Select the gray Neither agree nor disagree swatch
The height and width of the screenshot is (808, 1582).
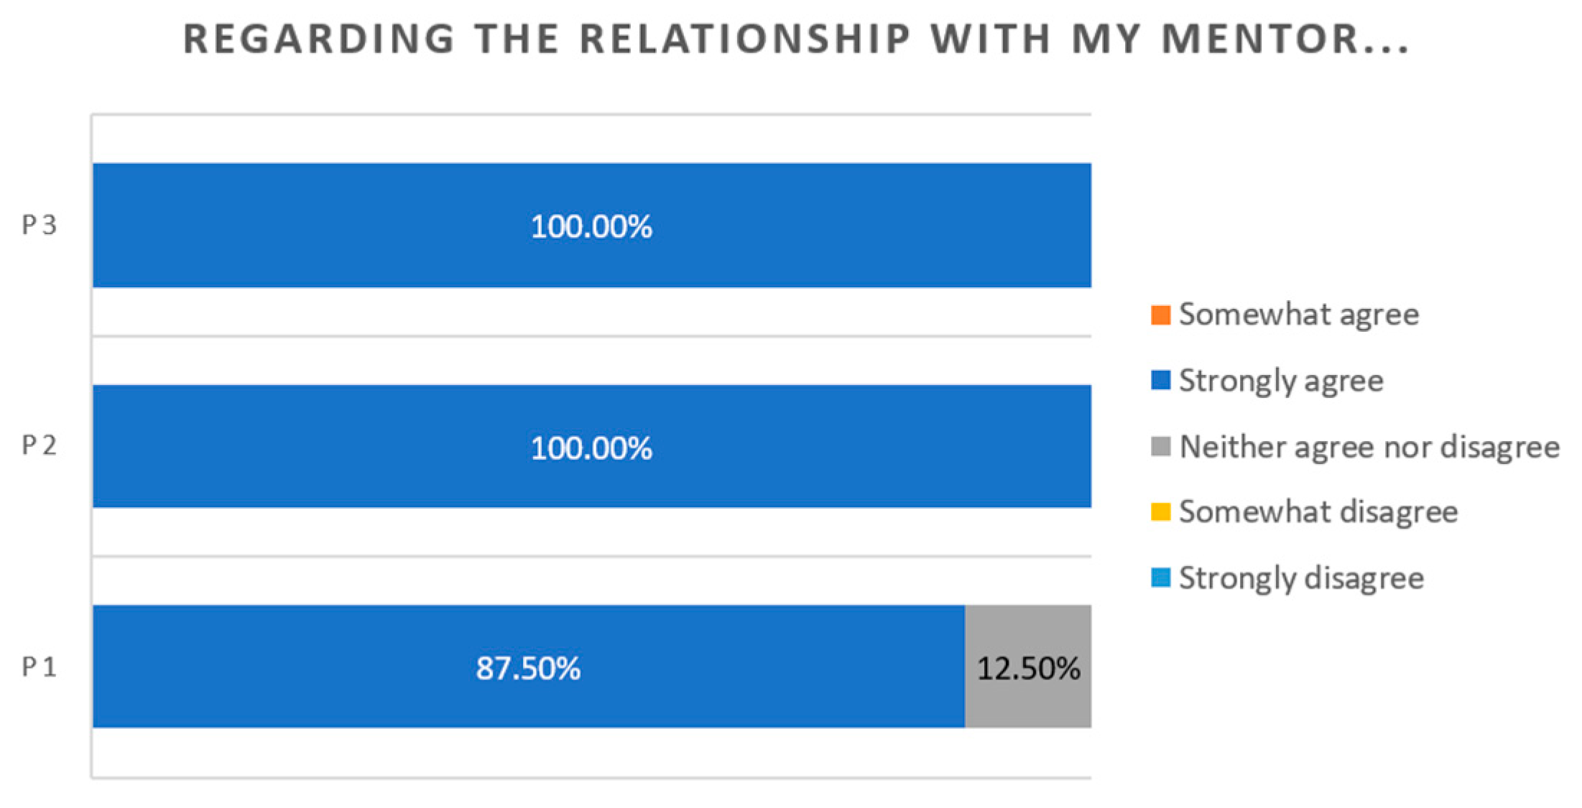(1160, 446)
